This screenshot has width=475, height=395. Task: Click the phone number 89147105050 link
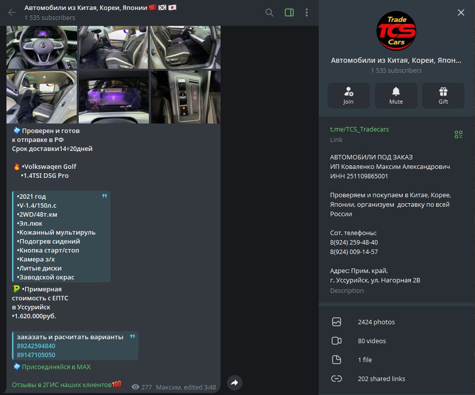tap(36, 355)
